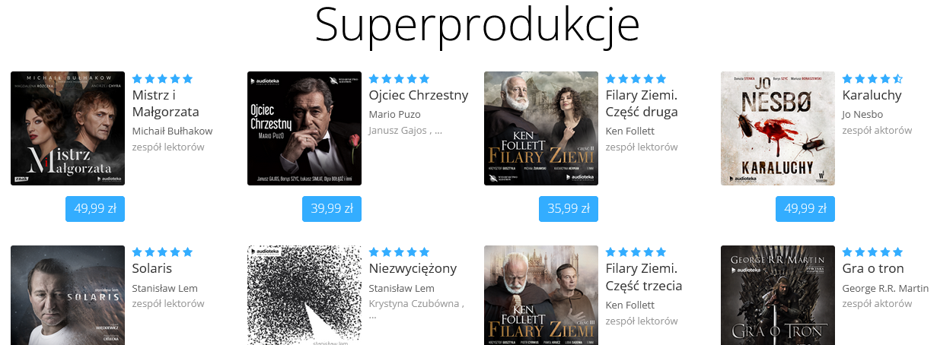Click the George R.R. Martin author link

coord(885,288)
